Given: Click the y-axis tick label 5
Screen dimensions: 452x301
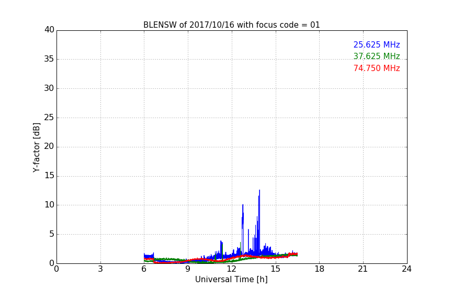Looking at the screenshot, I should click(52, 234).
